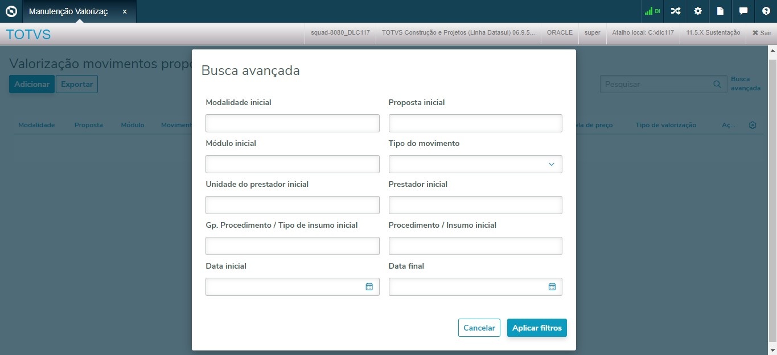
Task: Click the document page icon in top bar
Action: pos(720,11)
